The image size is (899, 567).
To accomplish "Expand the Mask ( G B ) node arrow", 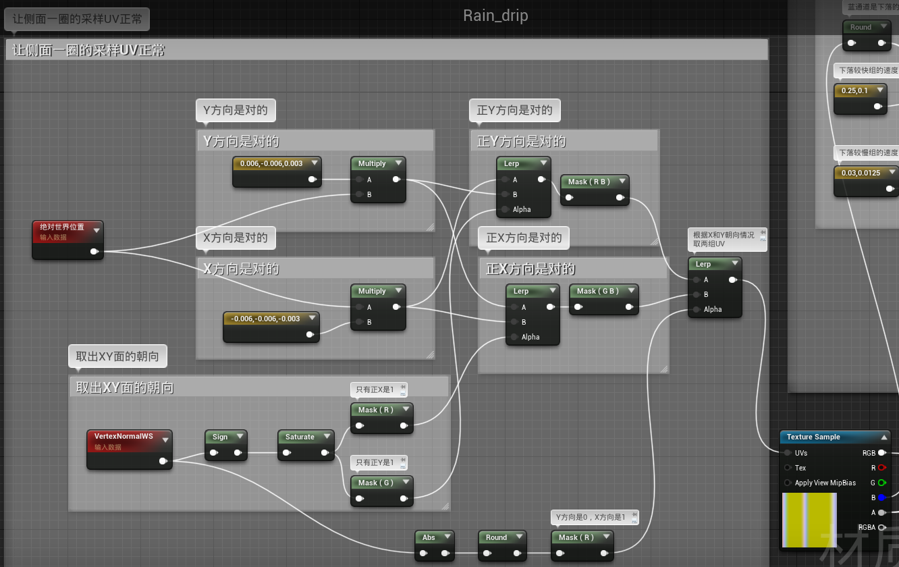I will 630,291.
